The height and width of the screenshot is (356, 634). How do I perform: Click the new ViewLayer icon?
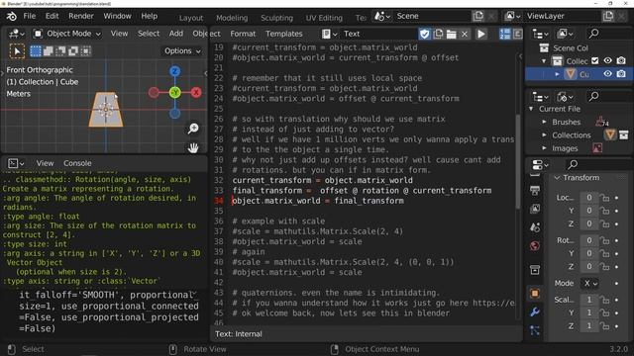(608, 16)
